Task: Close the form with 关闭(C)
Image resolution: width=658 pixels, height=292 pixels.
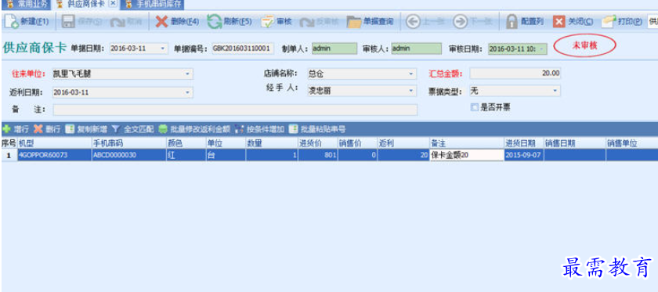Action: [x=573, y=21]
